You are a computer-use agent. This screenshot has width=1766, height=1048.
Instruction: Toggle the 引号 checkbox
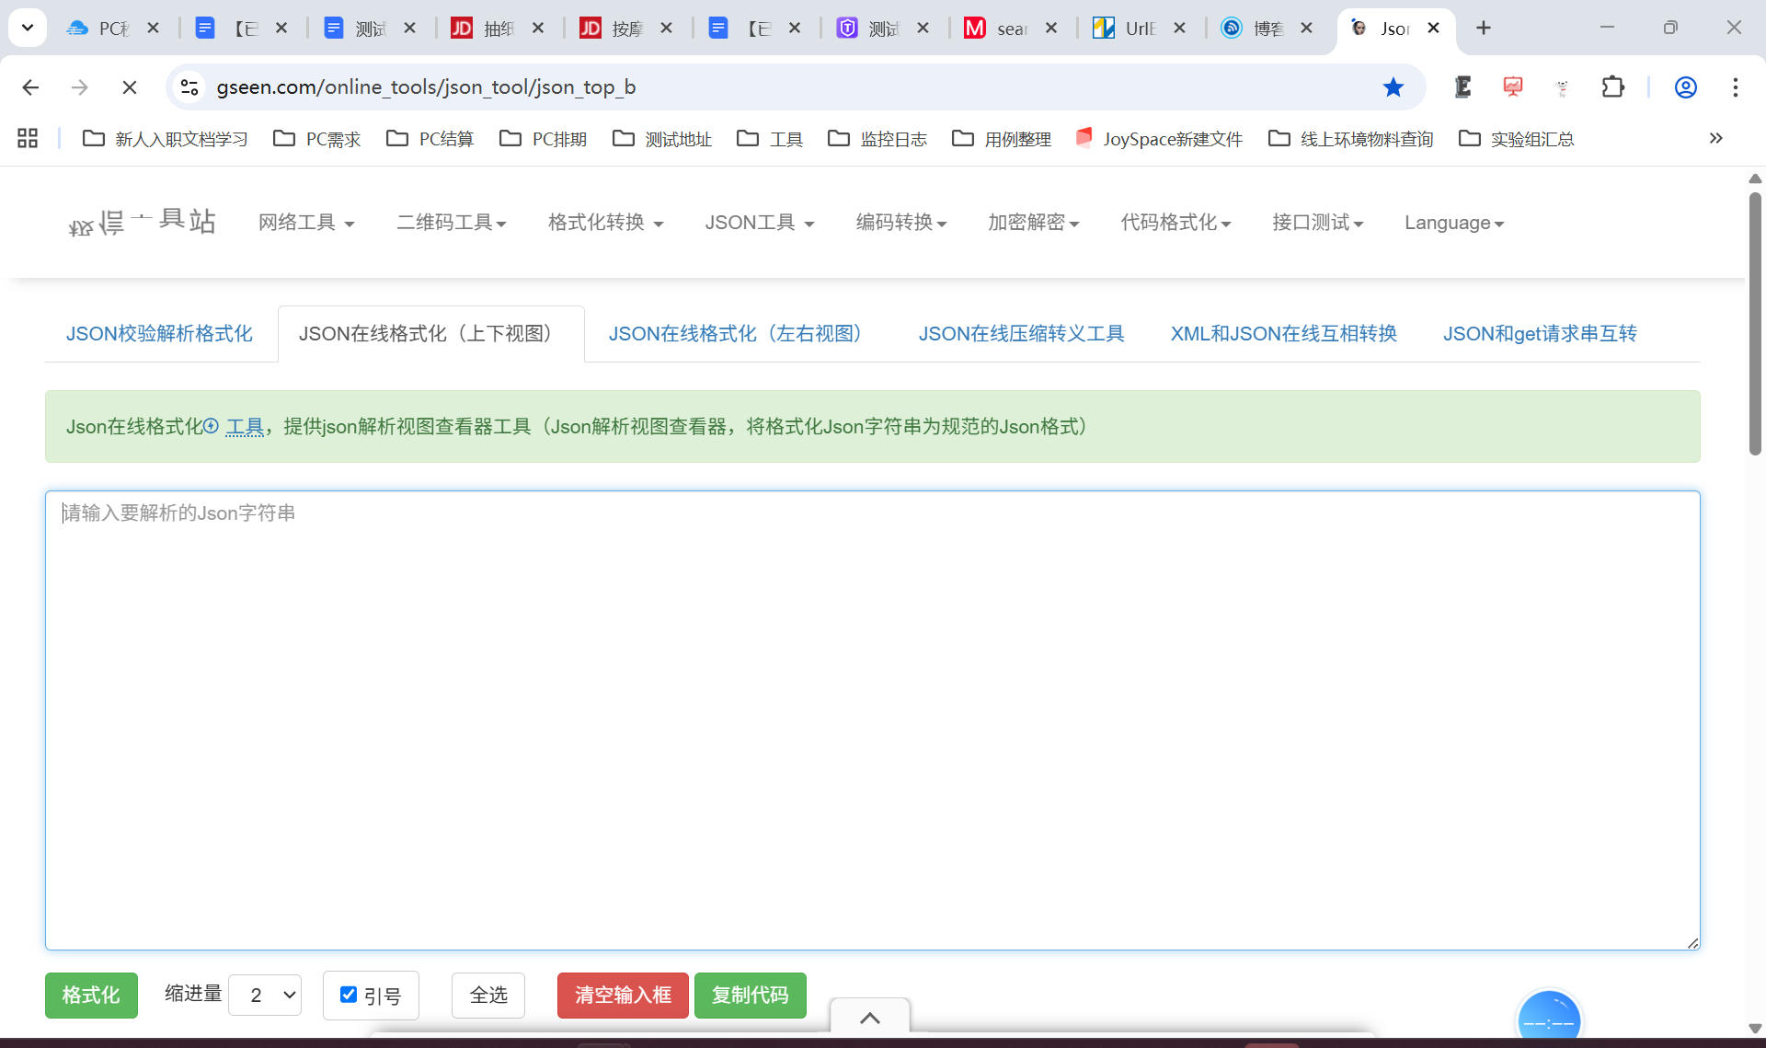click(349, 995)
